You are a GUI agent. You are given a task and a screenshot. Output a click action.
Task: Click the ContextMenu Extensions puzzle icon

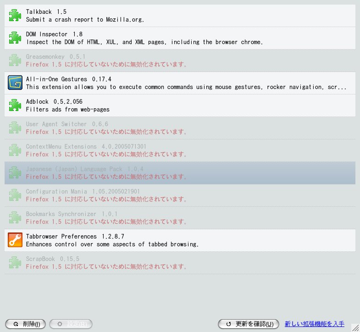(x=15, y=150)
